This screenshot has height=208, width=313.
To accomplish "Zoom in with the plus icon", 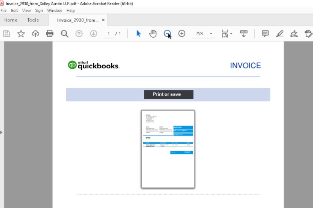I will (182, 33).
